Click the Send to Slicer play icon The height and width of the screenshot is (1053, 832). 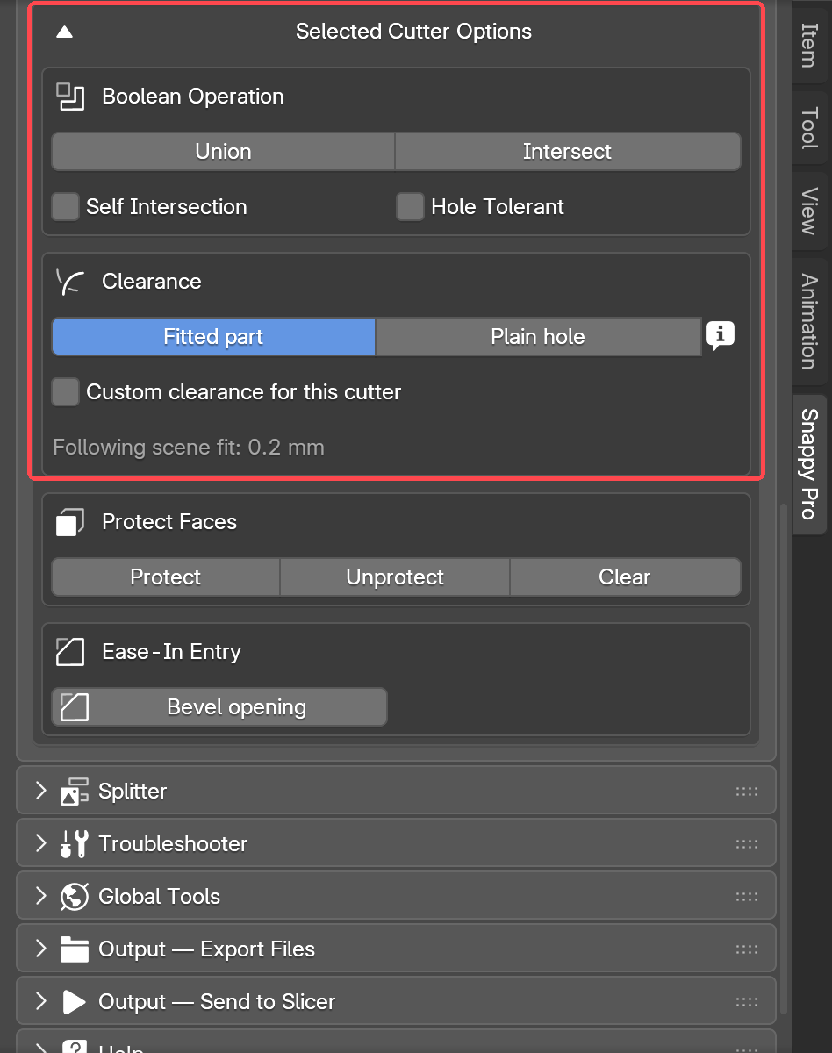tap(75, 1002)
